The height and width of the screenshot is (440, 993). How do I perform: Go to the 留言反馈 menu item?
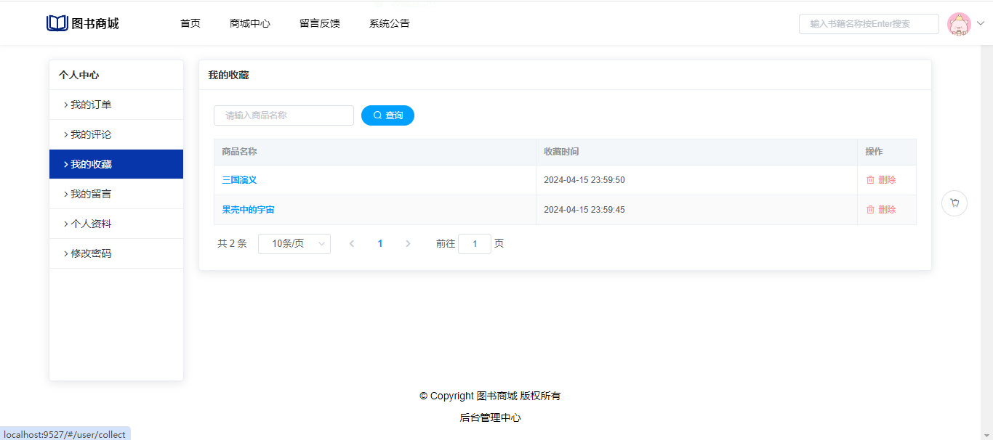click(x=319, y=23)
